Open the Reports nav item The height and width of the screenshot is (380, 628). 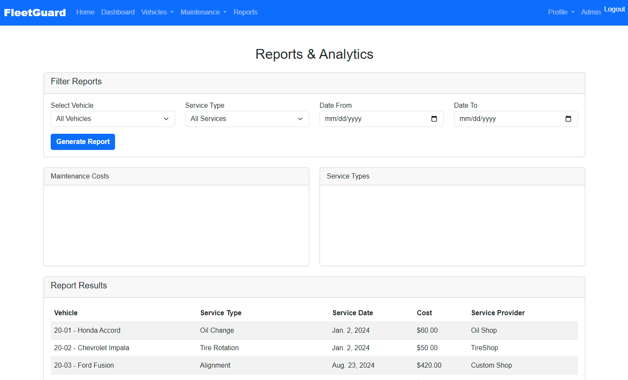tap(245, 12)
